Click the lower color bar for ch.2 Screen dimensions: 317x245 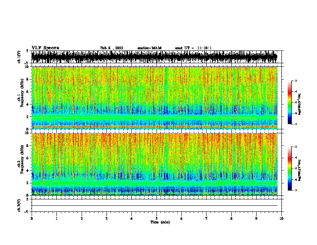[x=290, y=169]
